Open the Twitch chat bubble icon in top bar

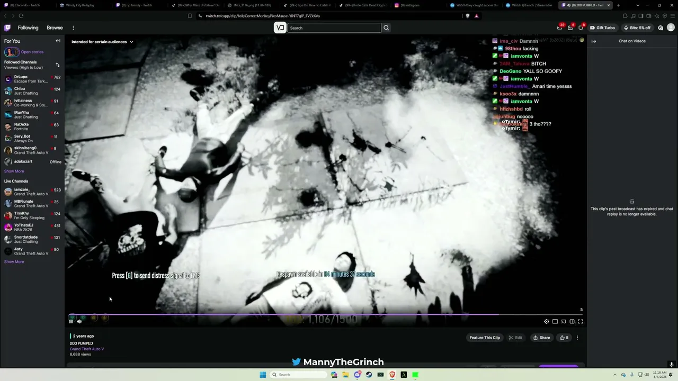[x=661, y=28]
